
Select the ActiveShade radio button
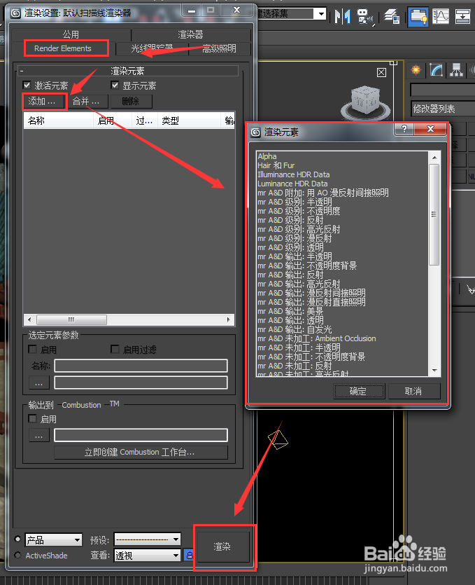17,555
